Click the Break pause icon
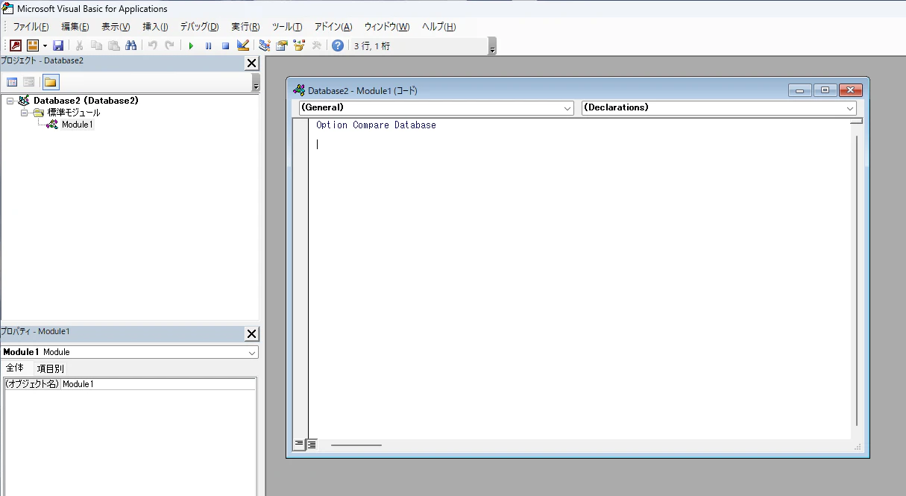This screenshot has height=496, width=906. coord(208,45)
